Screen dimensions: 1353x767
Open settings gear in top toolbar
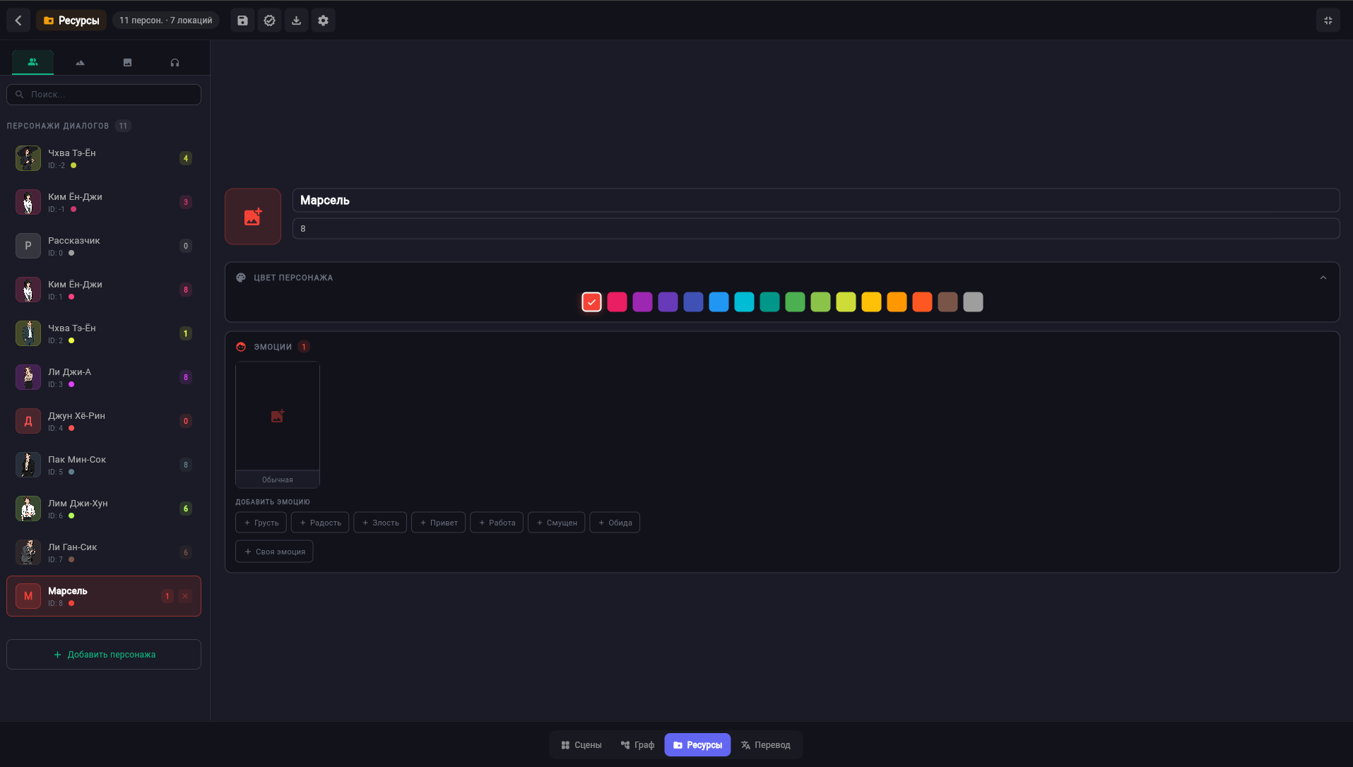point(323,20)
